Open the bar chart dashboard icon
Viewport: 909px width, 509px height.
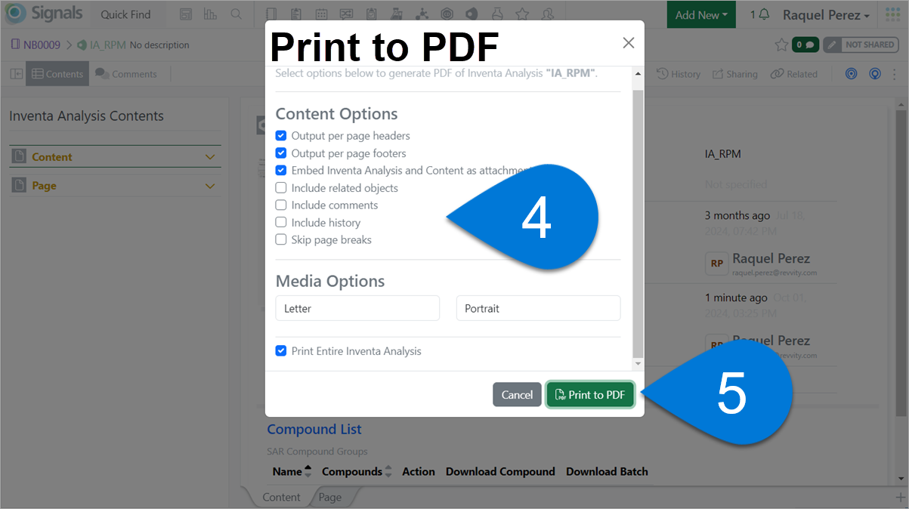(209, 13)
